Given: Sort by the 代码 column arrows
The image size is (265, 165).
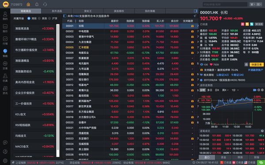Looking at the screenshot, I should [76, 21].
